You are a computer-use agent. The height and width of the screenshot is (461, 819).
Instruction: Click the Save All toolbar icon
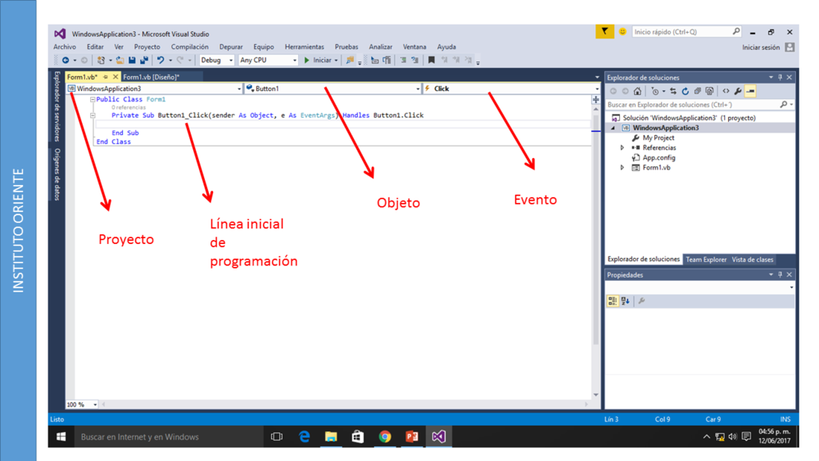tap(144, 61)
